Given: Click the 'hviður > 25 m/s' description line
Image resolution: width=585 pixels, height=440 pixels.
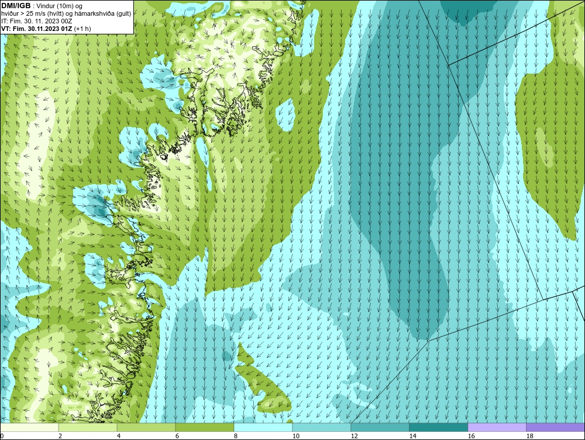Looking at the screenshot, I should pyautogui.click(x=66, y=14).
